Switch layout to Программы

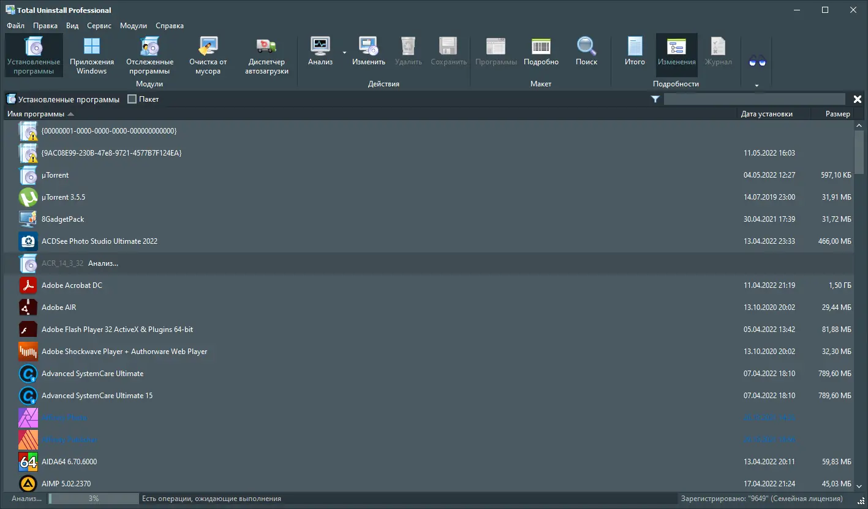(x=496, y=51)
